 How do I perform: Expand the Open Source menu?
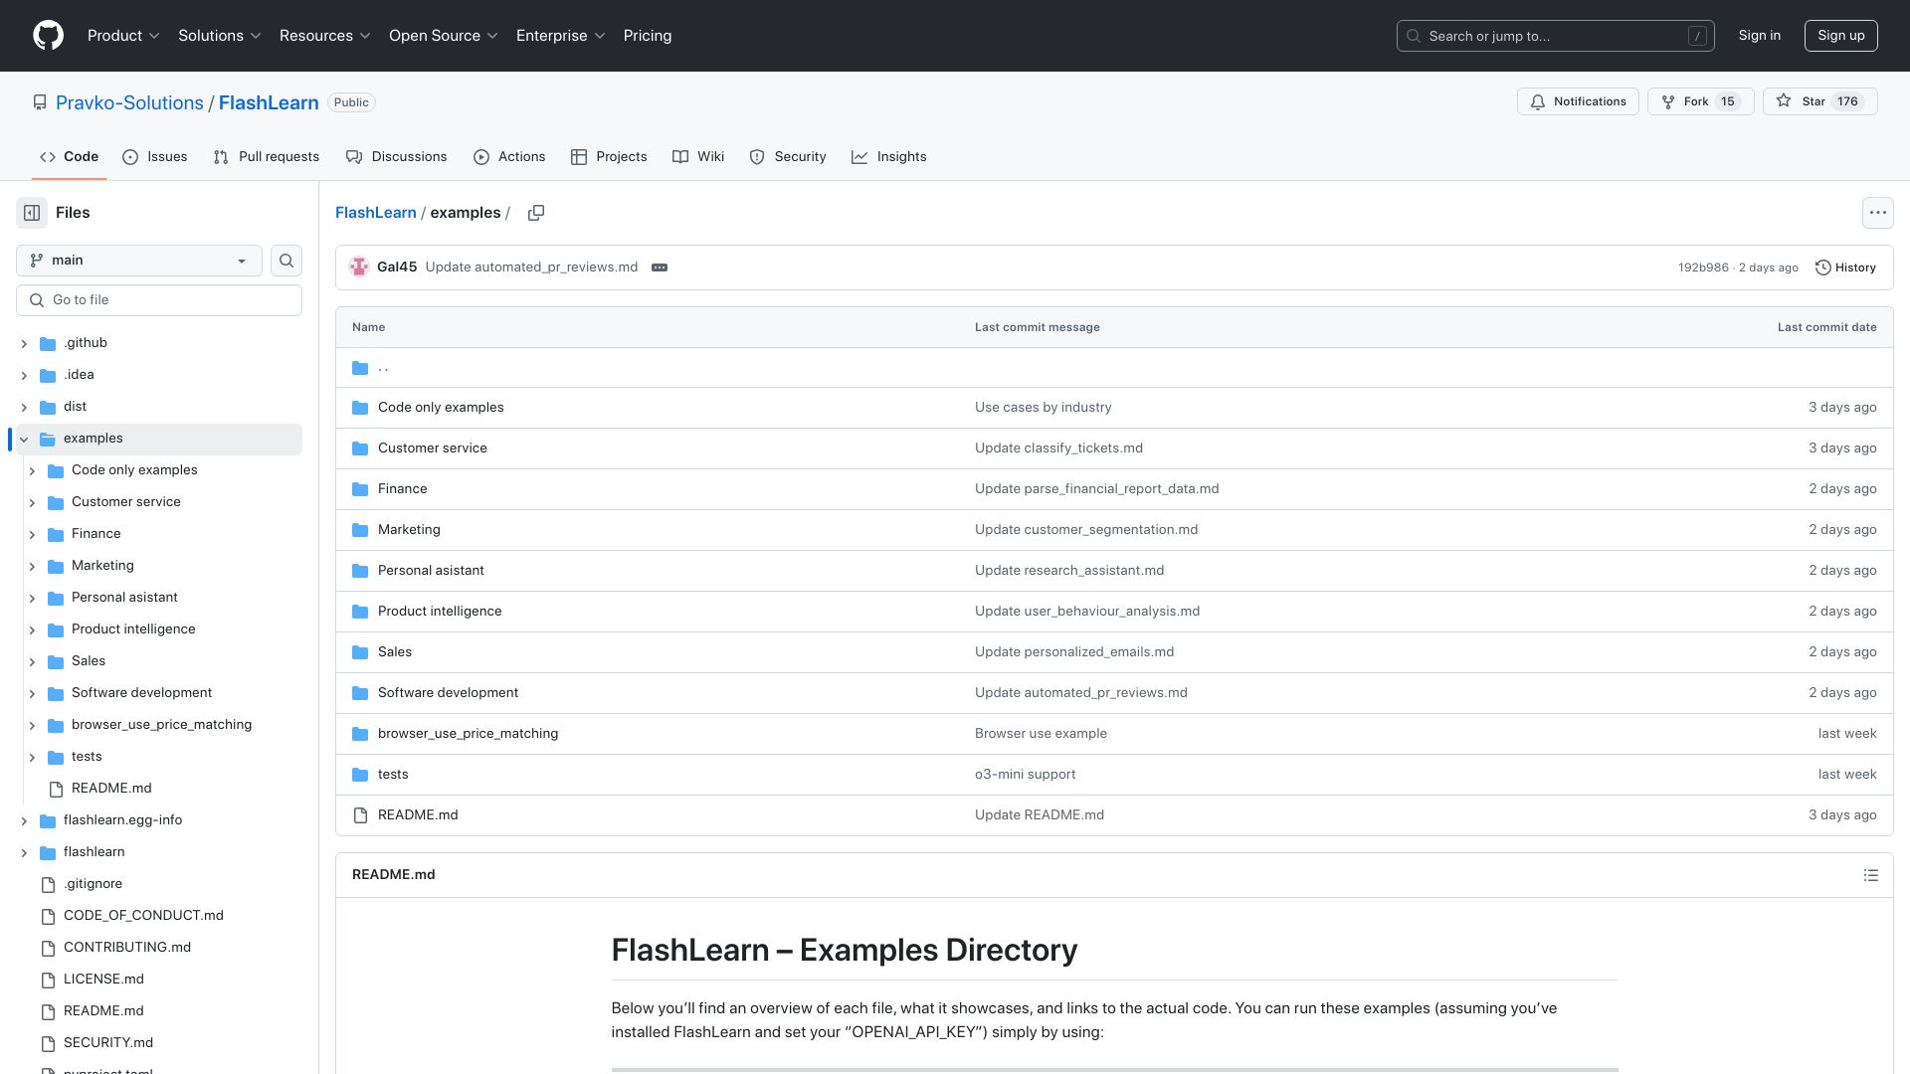[444, 36]
